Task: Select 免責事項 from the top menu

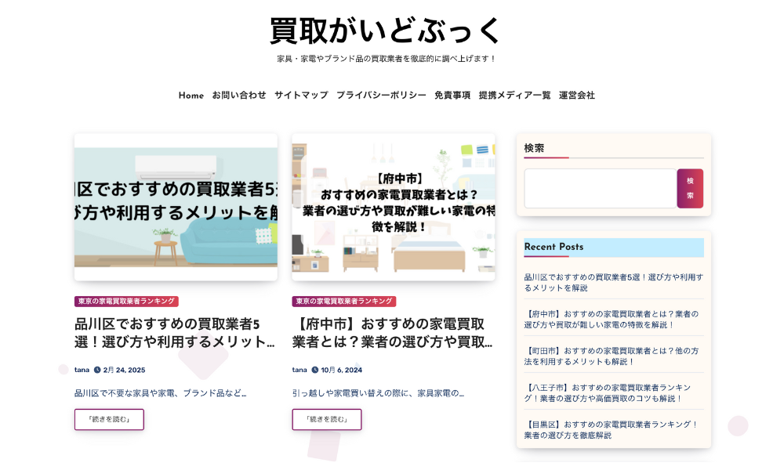Action: (452, 96)
